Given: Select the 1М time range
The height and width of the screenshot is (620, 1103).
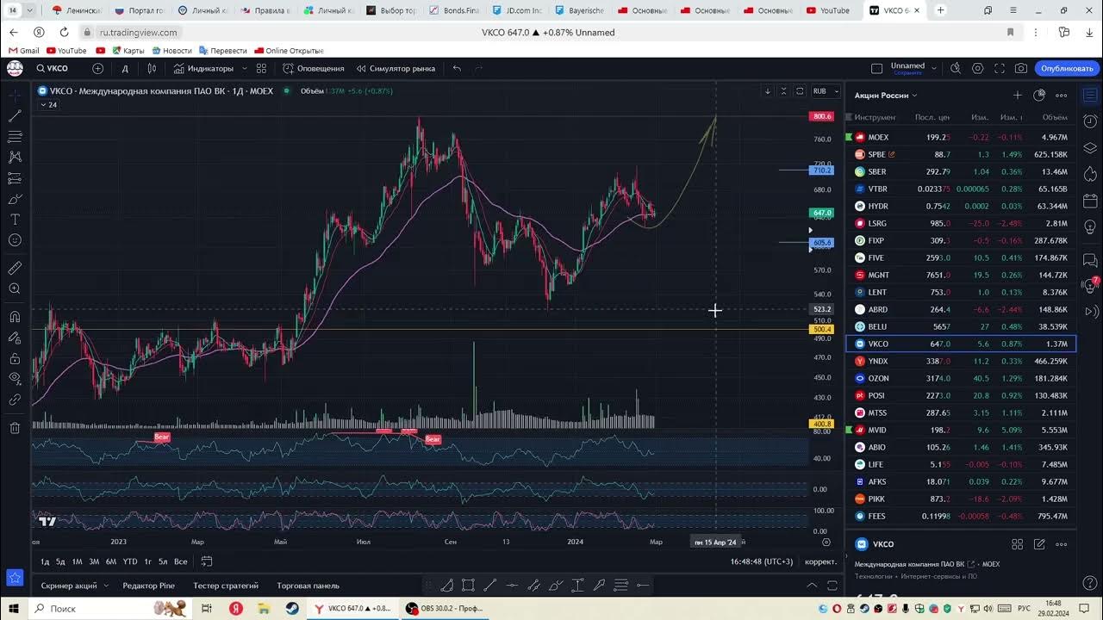Looking at the screenshot, I should pyautogui.click(x=77, y=561).
